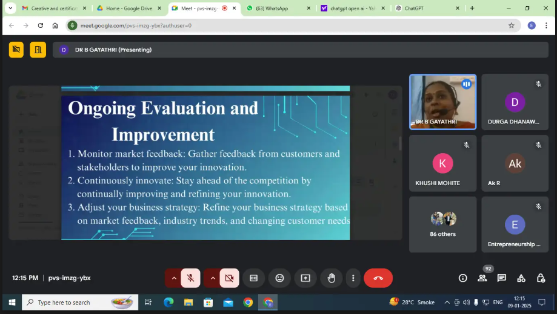557x314 pixels.
Task: Expand audio settings arrow beside microphone
Action: click(174, 278)
